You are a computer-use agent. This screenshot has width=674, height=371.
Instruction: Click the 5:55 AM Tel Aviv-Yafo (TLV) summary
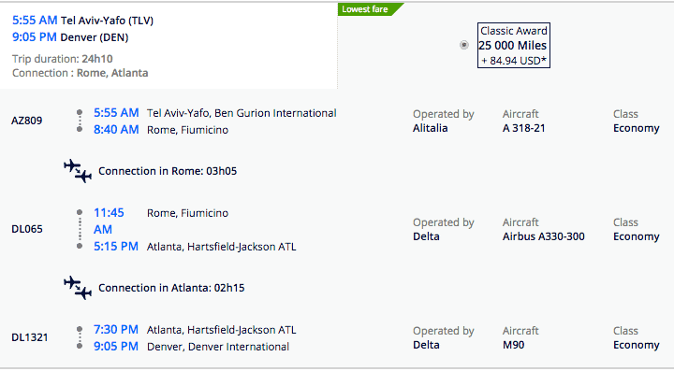[x=83, y=21]
